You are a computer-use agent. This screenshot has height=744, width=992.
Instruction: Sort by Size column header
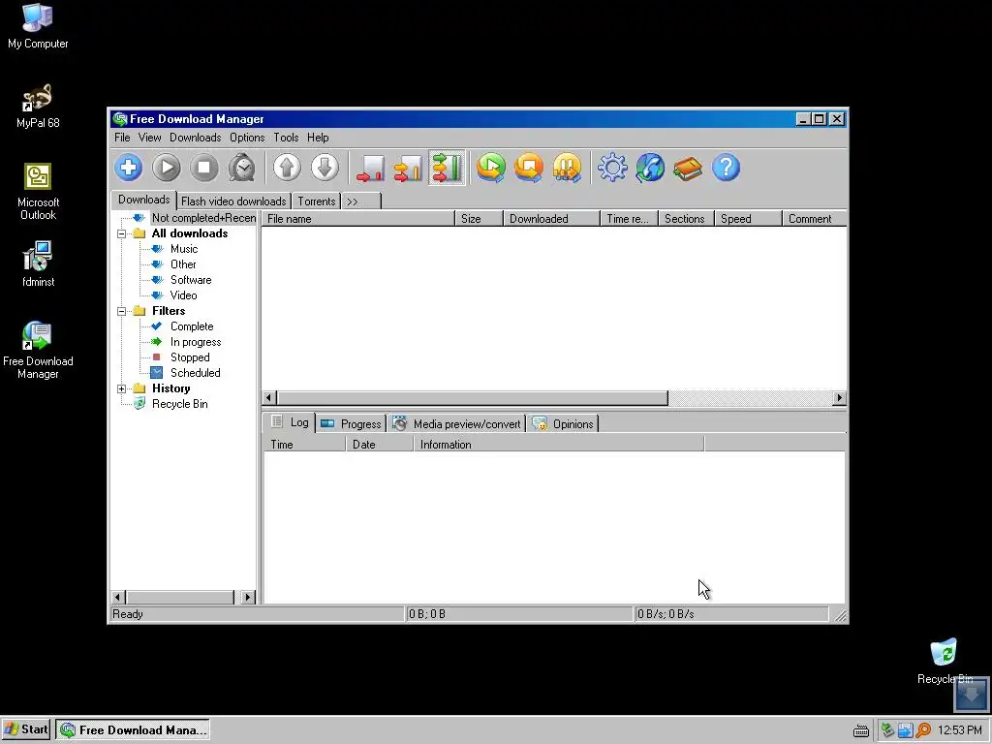pos(479,218)
